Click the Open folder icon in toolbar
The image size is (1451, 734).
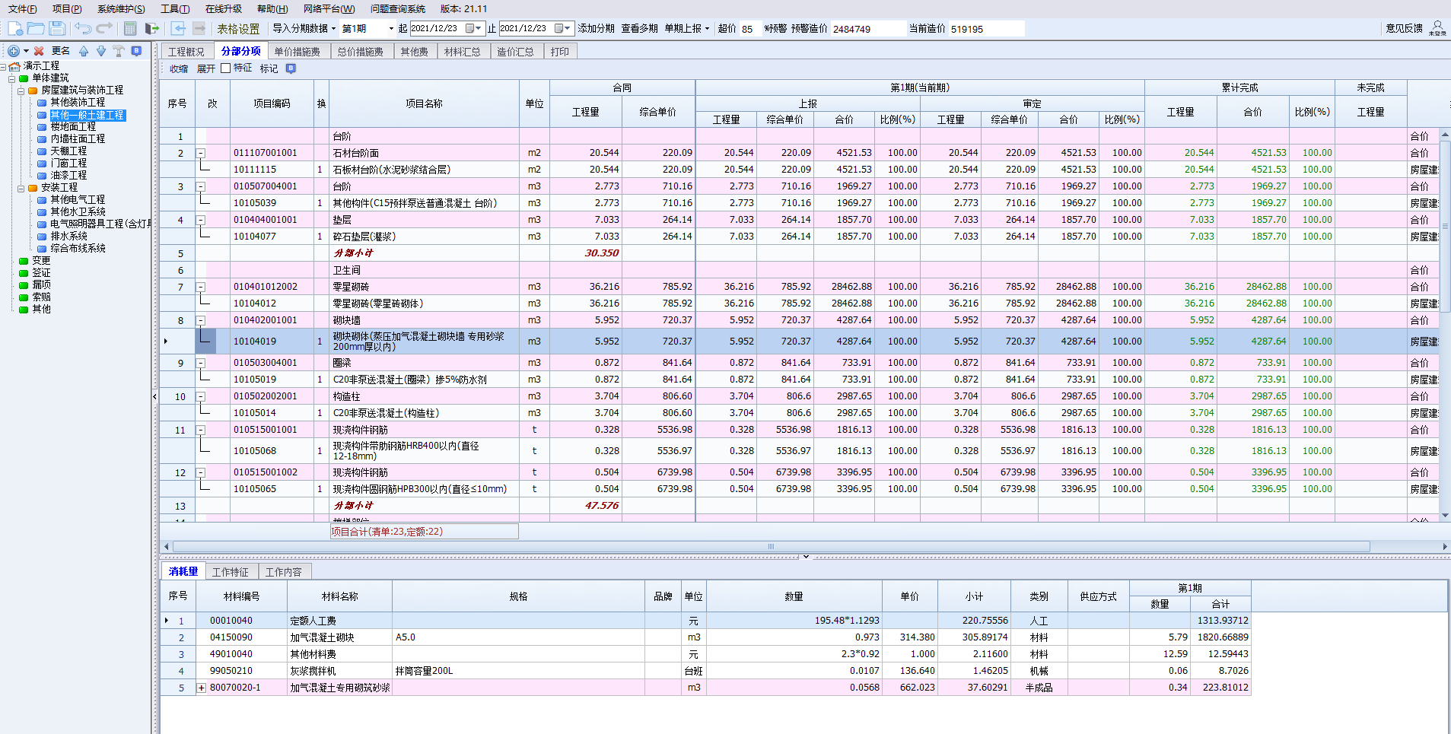36,28
